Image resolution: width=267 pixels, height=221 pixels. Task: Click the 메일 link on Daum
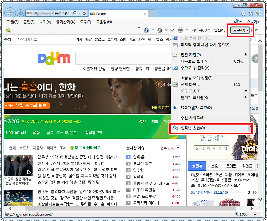(x=89, y=40)
